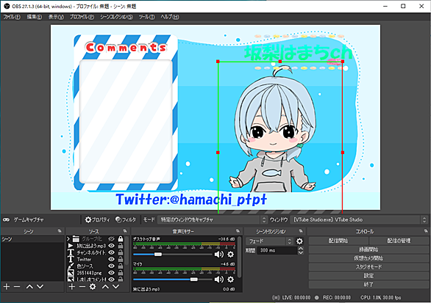Click the 期間 300 ms duration field
The image size is (431, 303).
coord(277,250)
